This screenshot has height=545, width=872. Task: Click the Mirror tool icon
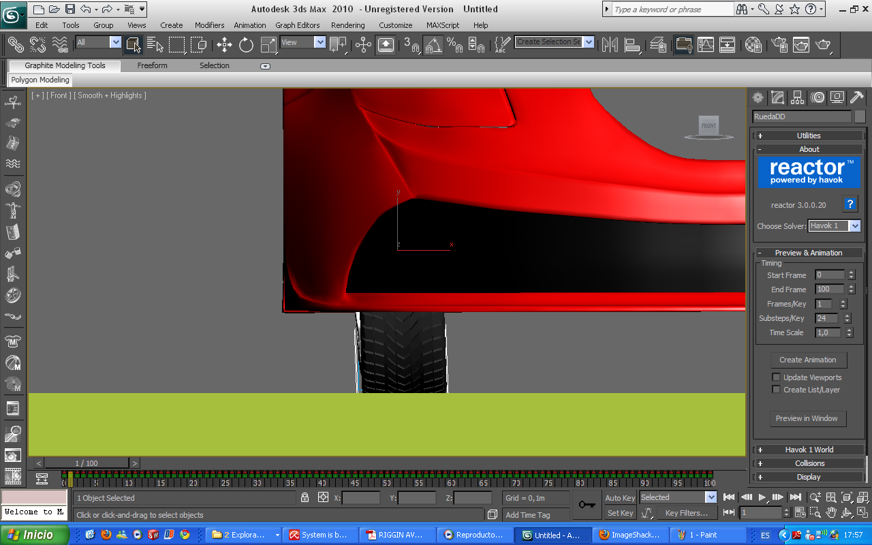tap(610, 45)
